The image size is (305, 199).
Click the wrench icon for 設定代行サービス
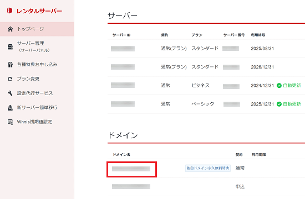10,93
